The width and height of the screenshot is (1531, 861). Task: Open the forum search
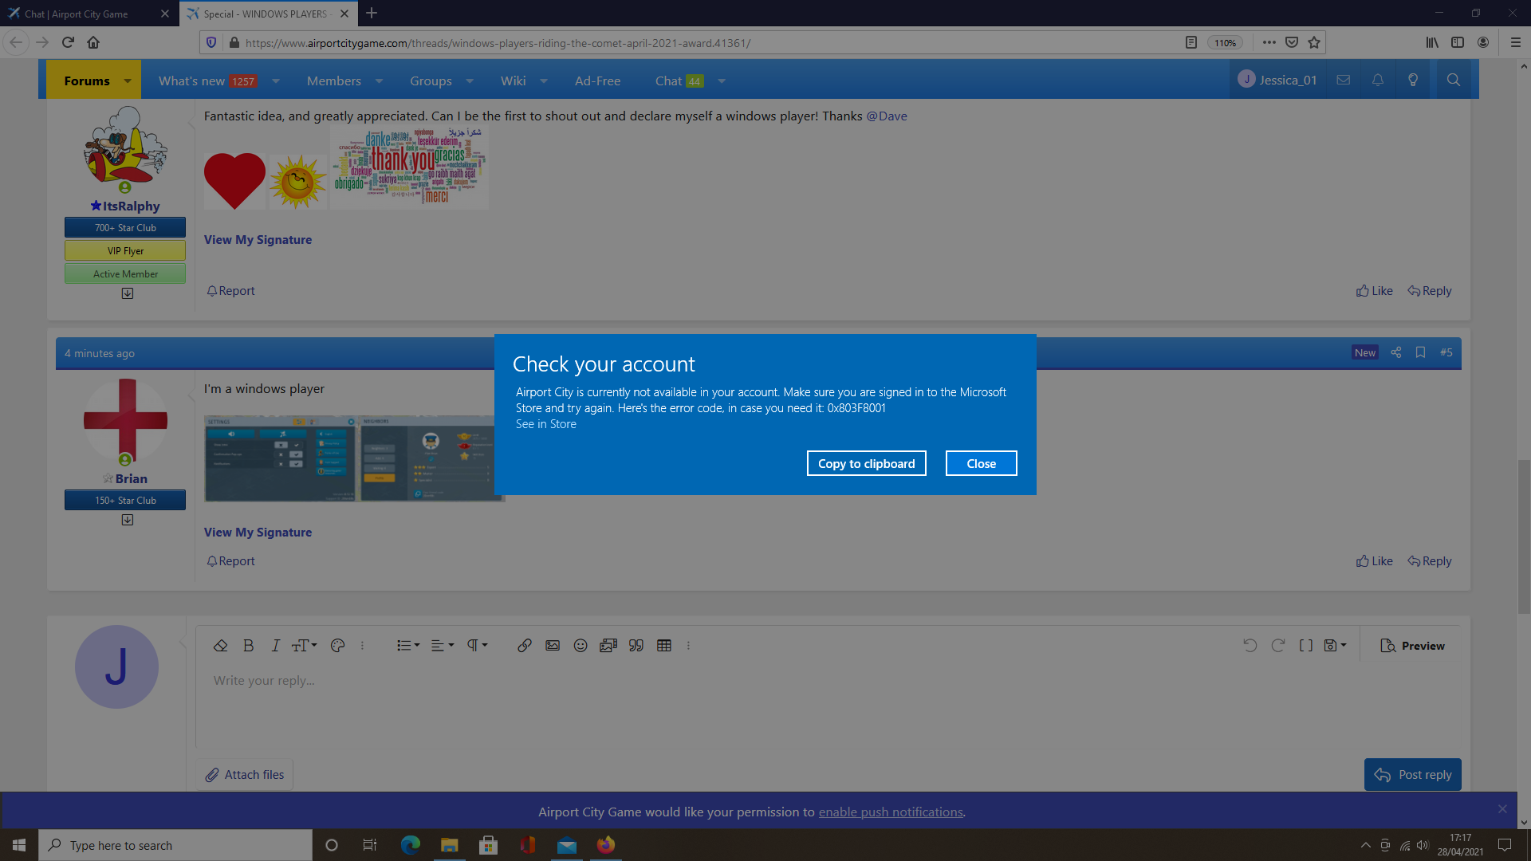[1454, 80]
